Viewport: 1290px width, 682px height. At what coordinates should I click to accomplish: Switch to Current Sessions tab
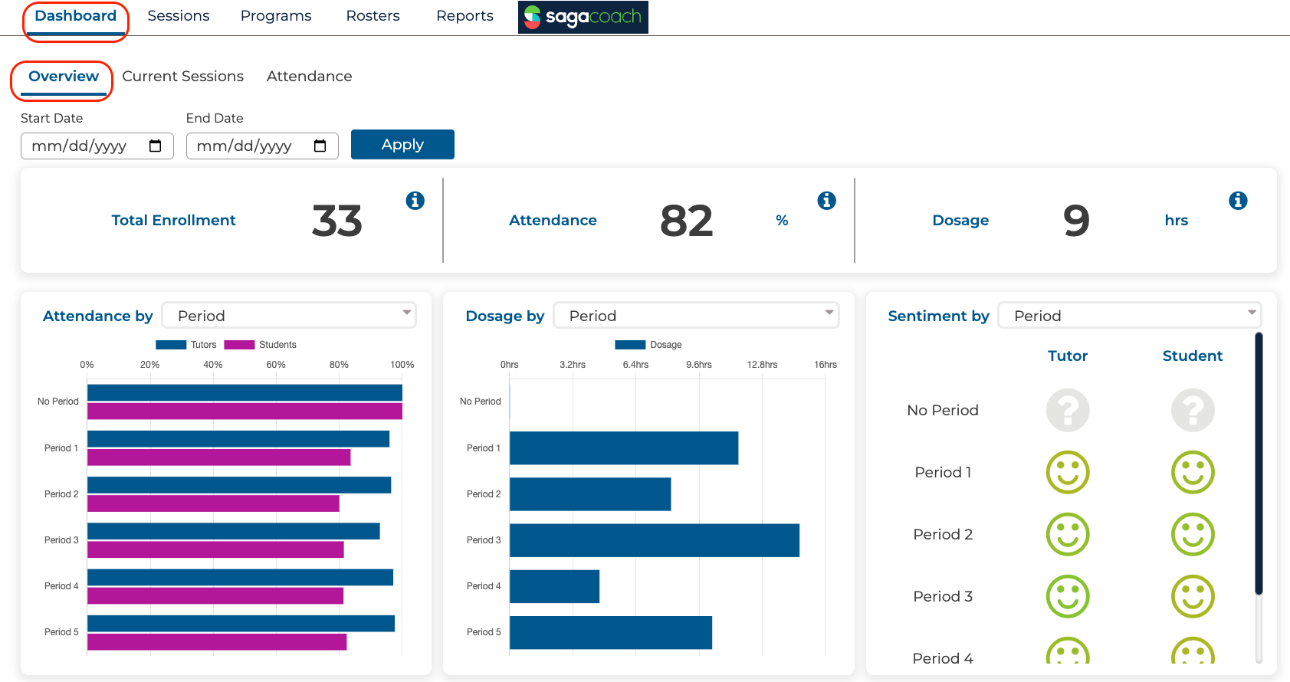coord(183,77)
